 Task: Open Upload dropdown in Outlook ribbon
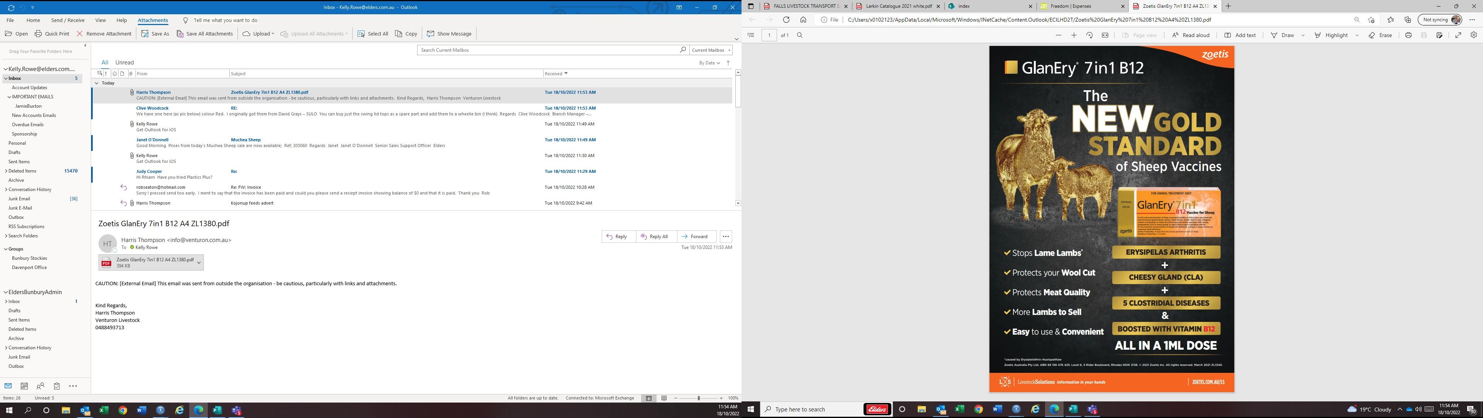[x=258, y=34]
